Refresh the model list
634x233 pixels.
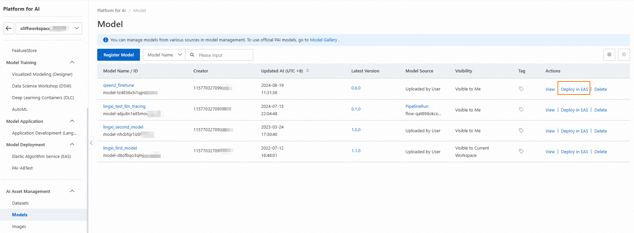(624, 55)
